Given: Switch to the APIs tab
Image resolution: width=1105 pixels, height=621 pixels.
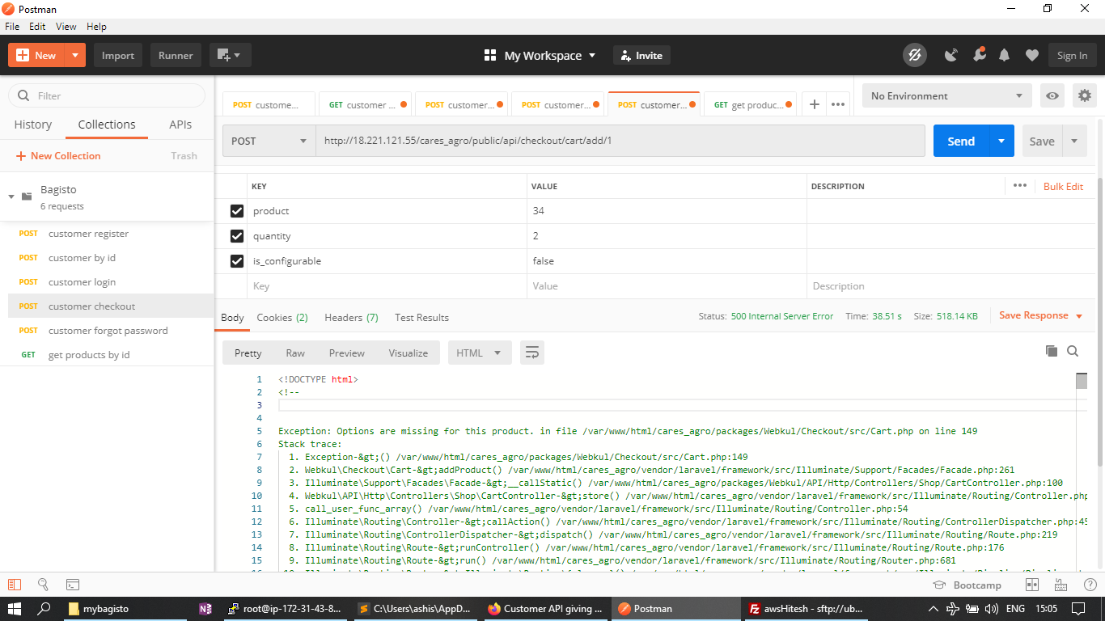Looking at the screenshot, I should click(x=180, y=125).
